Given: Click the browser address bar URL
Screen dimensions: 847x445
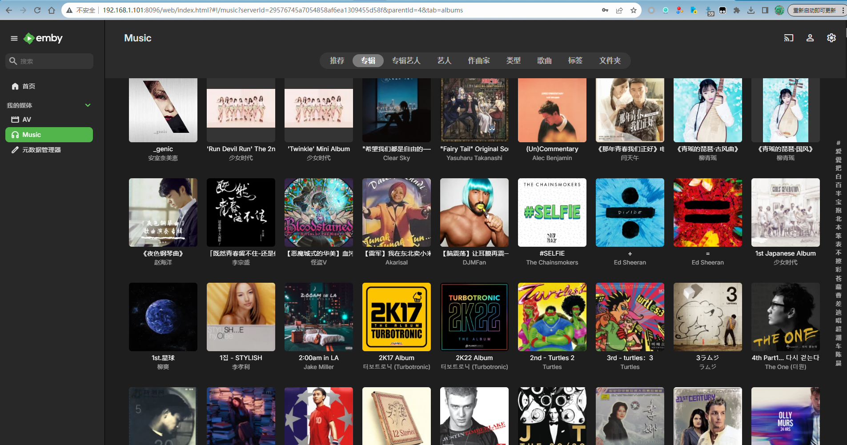Looking at the screenshot, I should click(283, 10).
